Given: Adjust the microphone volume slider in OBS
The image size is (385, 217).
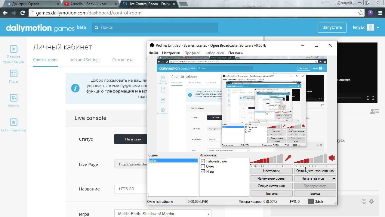Looking at the screenshot, I should (x=271, y=165).
